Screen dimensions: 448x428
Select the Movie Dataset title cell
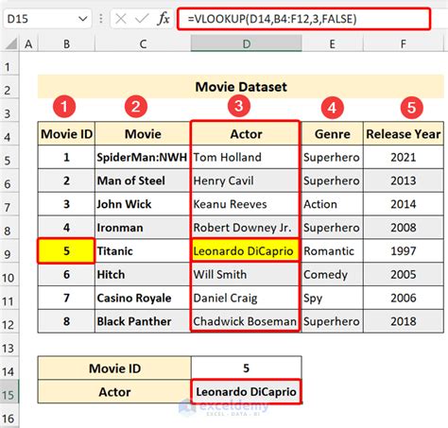pos(241,87)
